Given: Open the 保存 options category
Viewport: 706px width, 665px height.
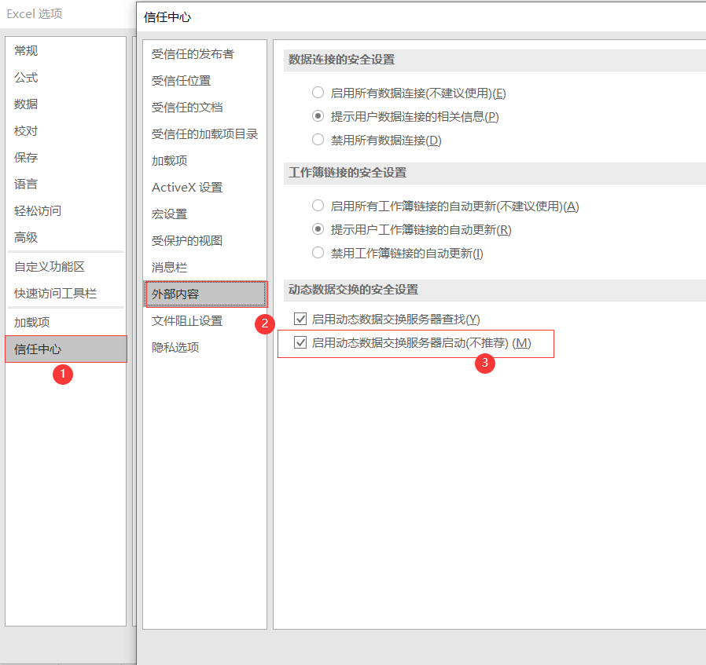Looking at the screenshot, I should pos(66,157).
